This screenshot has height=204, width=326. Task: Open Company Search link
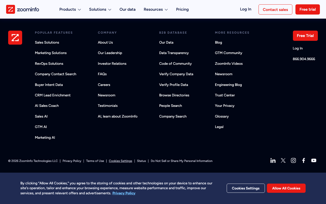tap(173, 116)
